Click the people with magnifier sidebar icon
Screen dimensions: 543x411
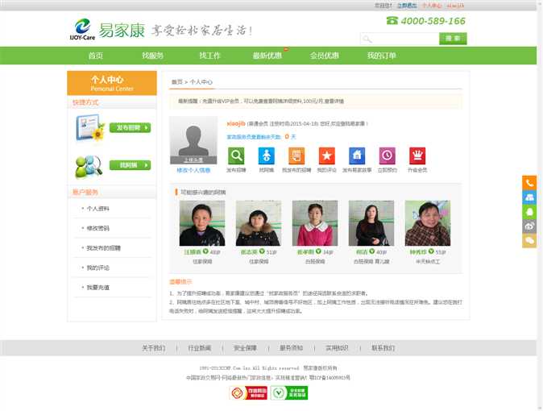pyautogui.click(x=89, y=166)
